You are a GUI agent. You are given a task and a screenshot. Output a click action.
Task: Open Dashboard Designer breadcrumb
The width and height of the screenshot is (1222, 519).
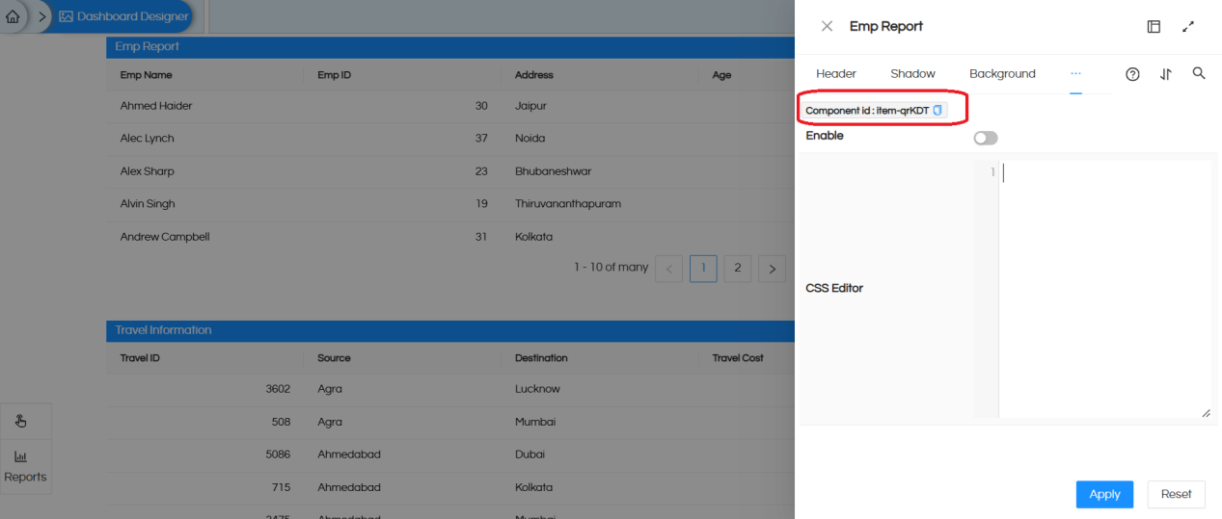click(122, 16)
